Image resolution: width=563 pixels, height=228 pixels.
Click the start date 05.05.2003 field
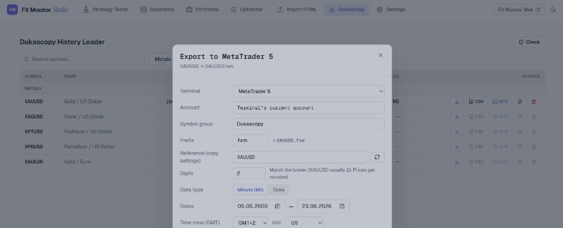(x=259, y=206)
